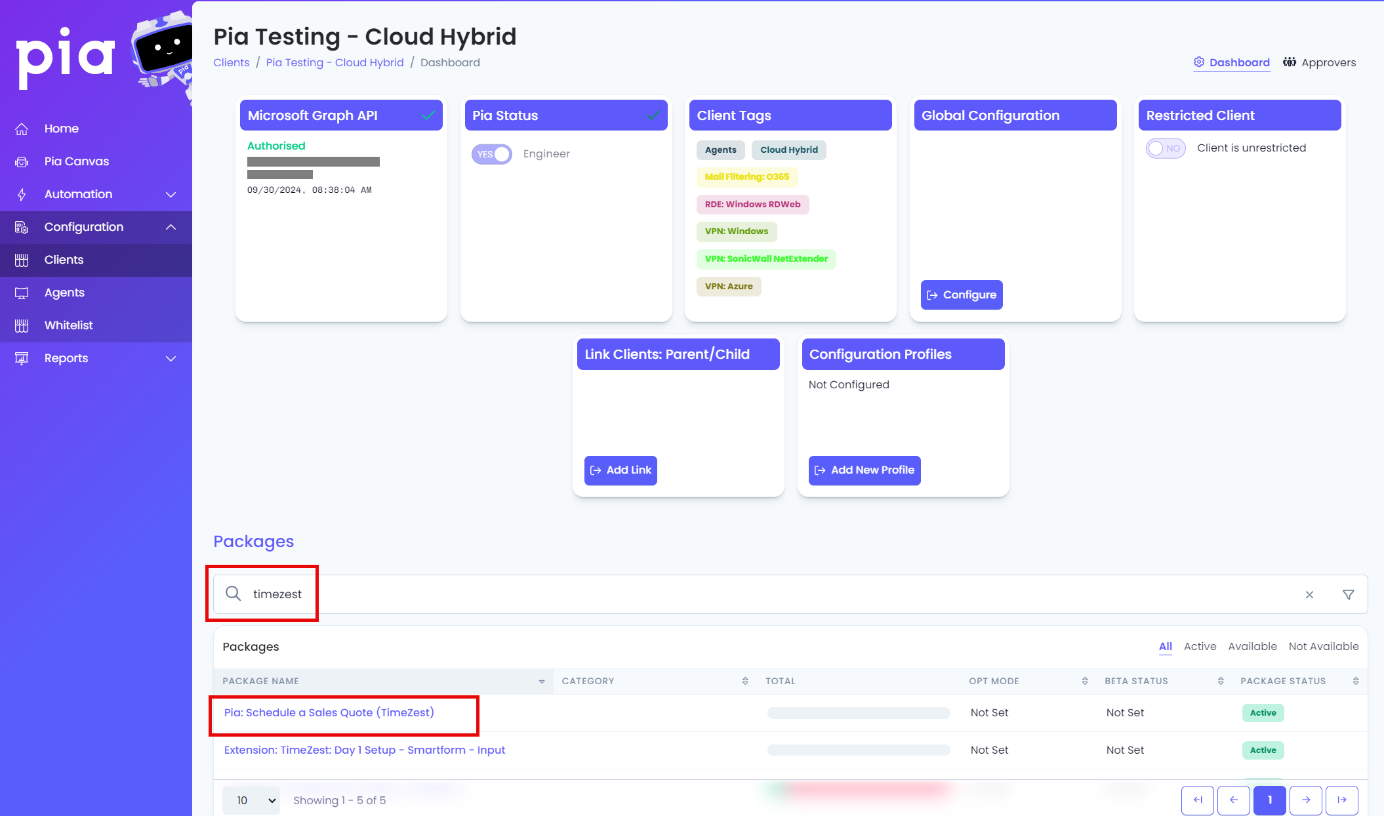Click progress bar for Schedule a Sales Quote
Viewport: 1384px width, 816px height.
pos(859,713)
